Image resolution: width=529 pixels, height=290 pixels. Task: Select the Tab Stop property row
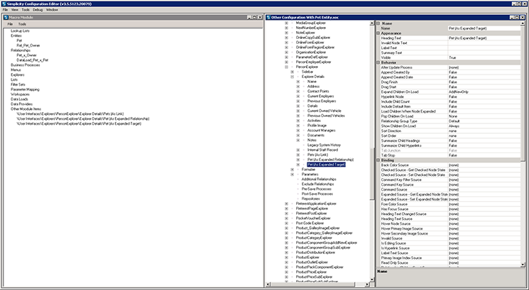click(450, 155)
